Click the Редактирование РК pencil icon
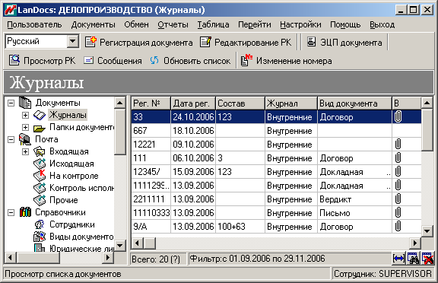Viewport: 438px width, 283px height. point(205,42)
